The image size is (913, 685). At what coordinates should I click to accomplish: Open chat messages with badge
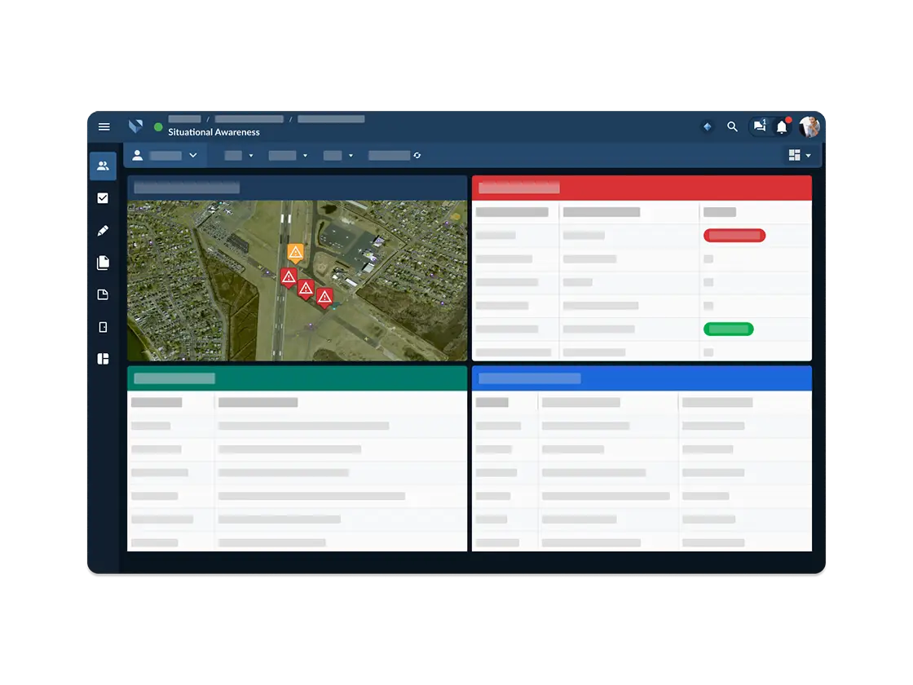pyautogui.click(x=759, y=126)
